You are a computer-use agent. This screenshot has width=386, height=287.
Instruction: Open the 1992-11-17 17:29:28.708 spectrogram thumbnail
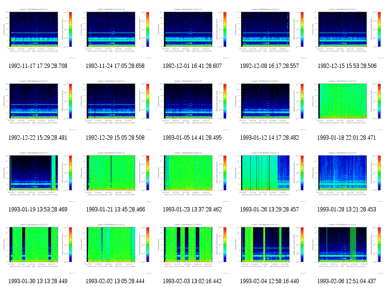[38, 33]
